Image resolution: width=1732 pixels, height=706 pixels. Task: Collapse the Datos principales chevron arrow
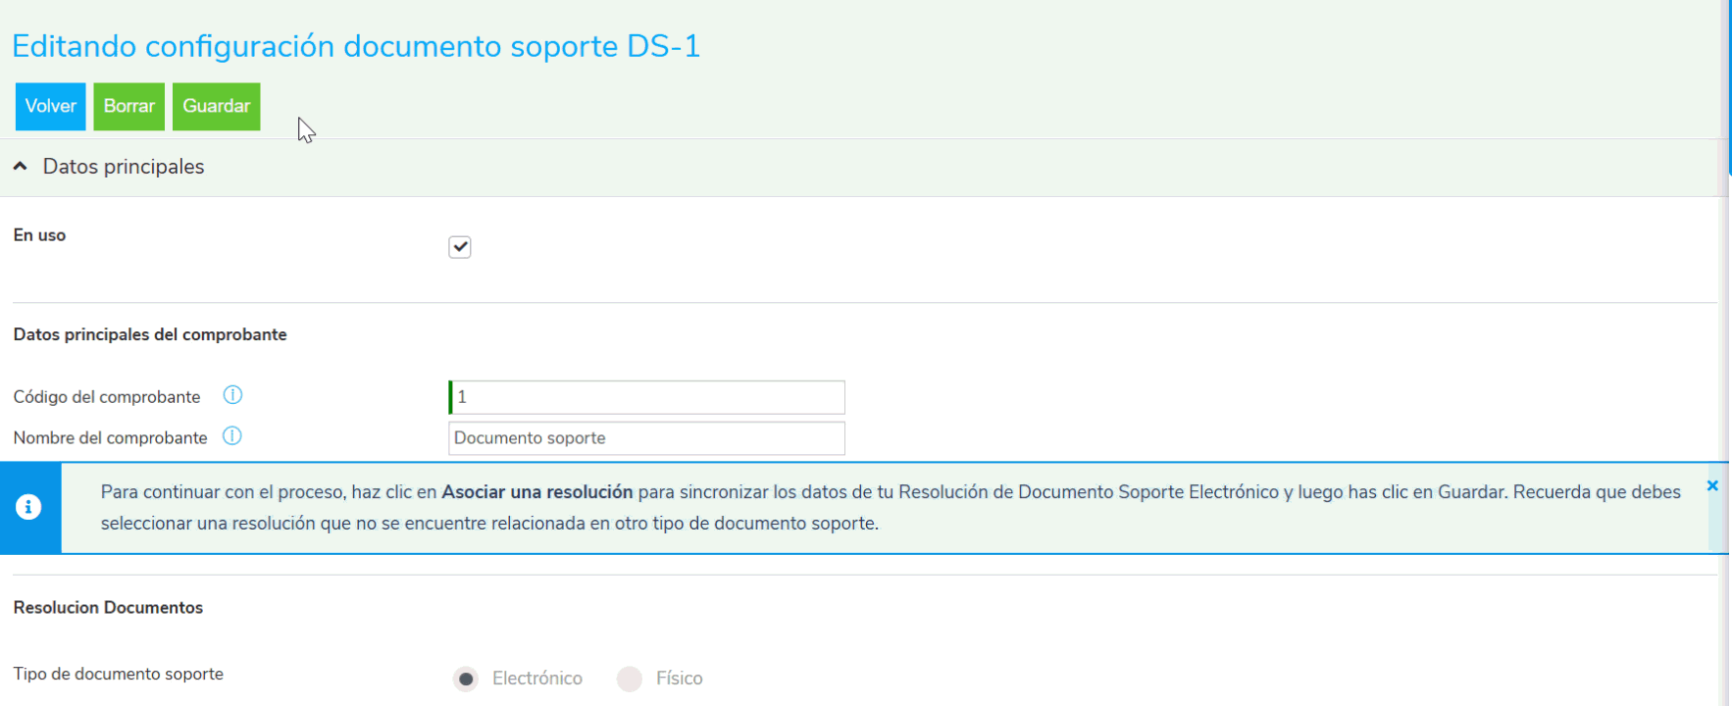[x=20, y=167]
